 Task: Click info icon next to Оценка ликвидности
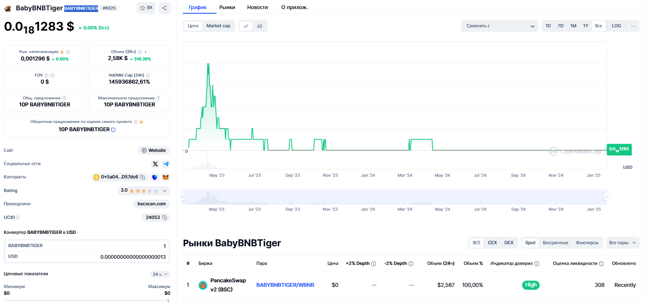pyautogui.click(x=601, y=264)
